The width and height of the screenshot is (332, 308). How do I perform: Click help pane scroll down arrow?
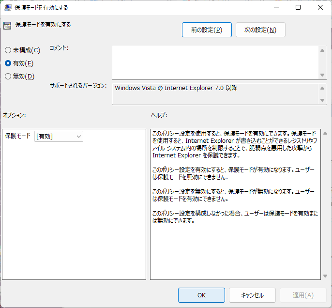click(325, 276)
